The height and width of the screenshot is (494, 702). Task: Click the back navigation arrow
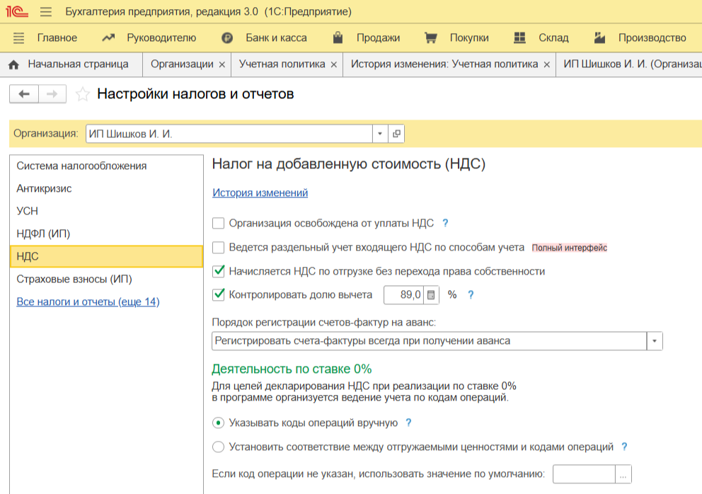24,94
